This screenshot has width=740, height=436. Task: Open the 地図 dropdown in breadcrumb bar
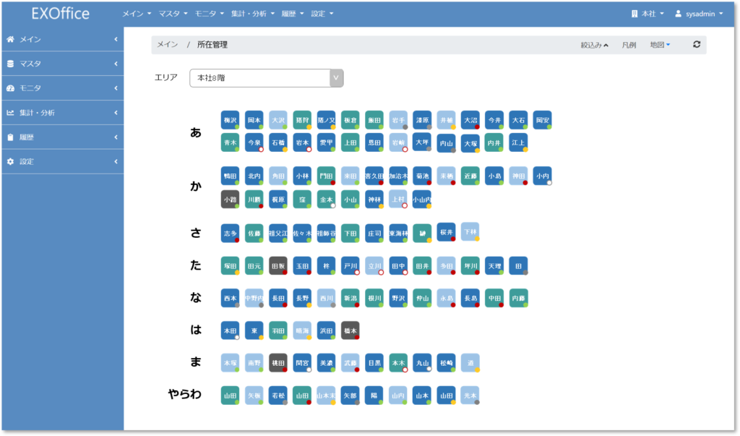click(x=660, y=45)
